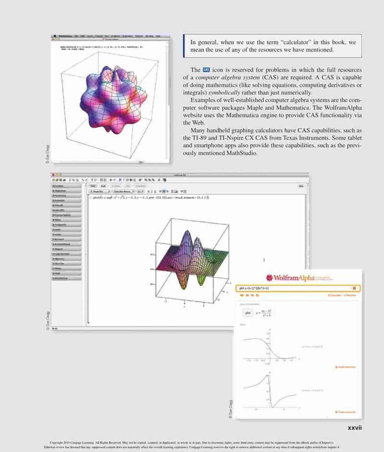
Task: Click the Maple 3D surface plot
Action: [192, 261]
